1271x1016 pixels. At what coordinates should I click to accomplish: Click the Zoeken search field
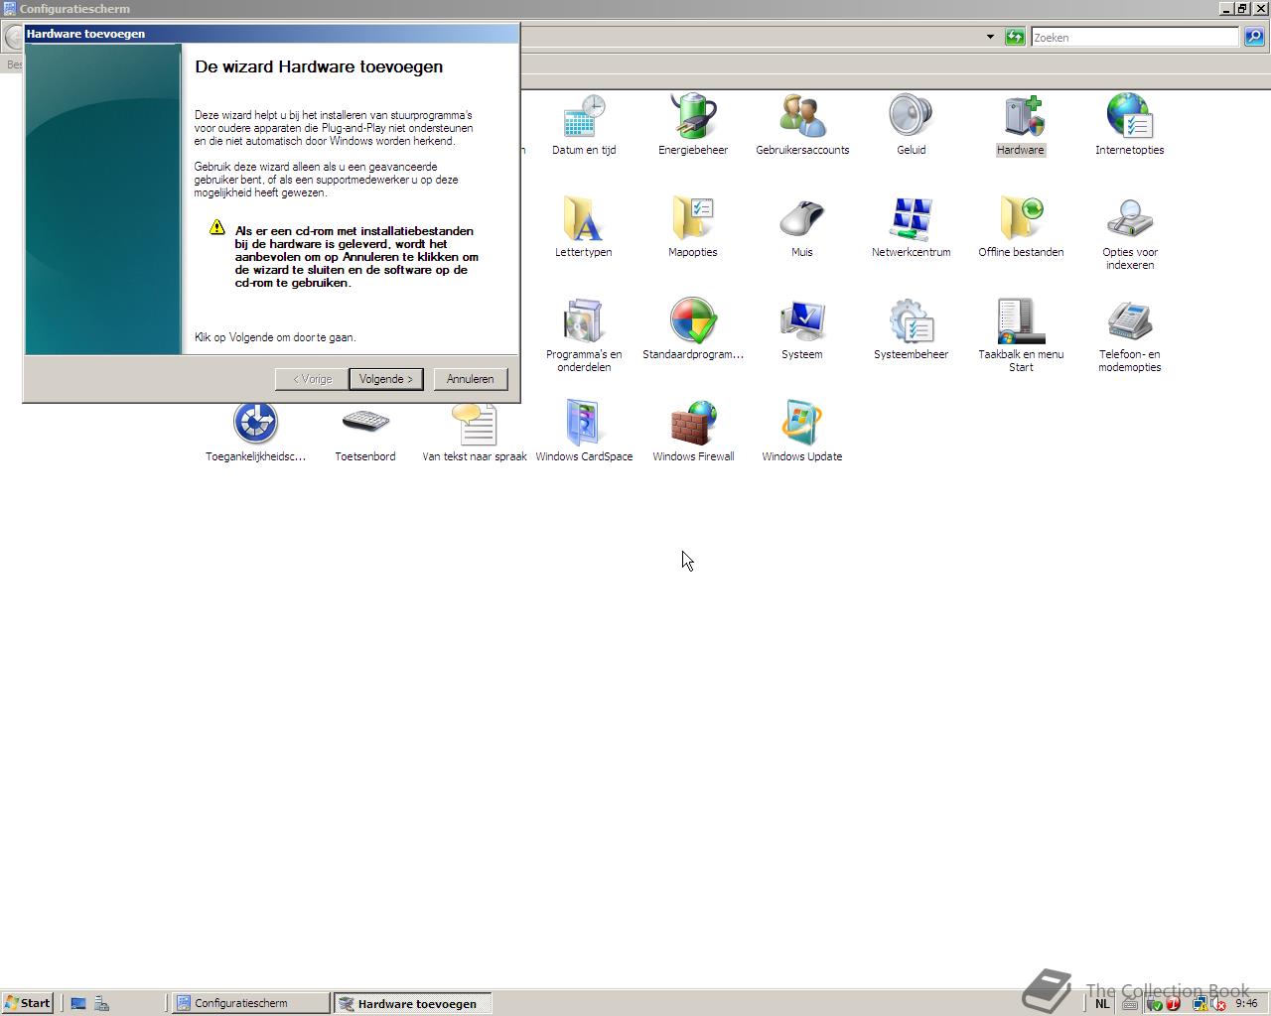pyautogui.click(x=1135, y=38)
